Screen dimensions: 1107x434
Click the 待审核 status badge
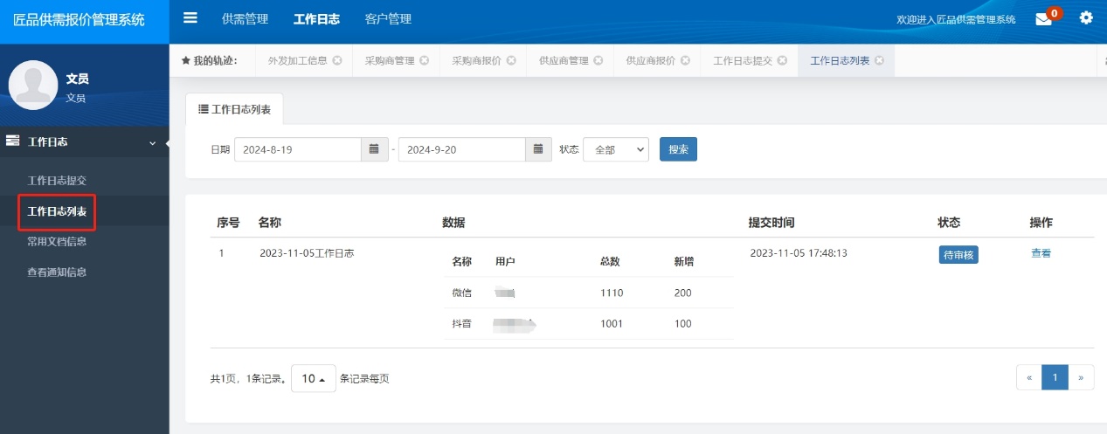tap(958, 255)
